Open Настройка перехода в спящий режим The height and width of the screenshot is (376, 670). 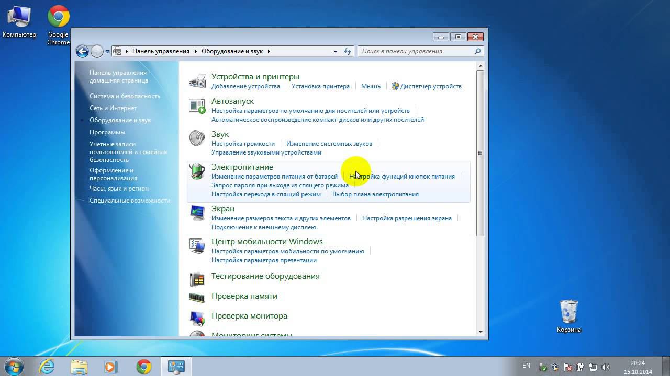click(266, 194)
